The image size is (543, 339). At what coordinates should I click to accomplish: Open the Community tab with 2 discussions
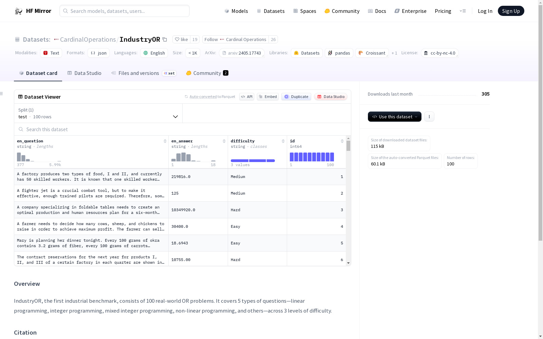[207, 73]
